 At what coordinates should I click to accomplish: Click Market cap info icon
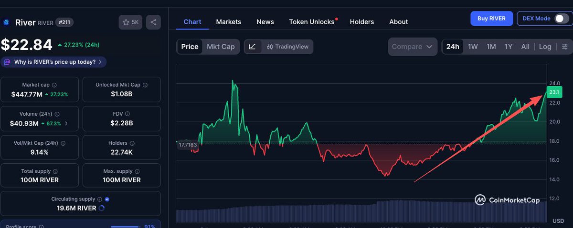pos(54,85)
